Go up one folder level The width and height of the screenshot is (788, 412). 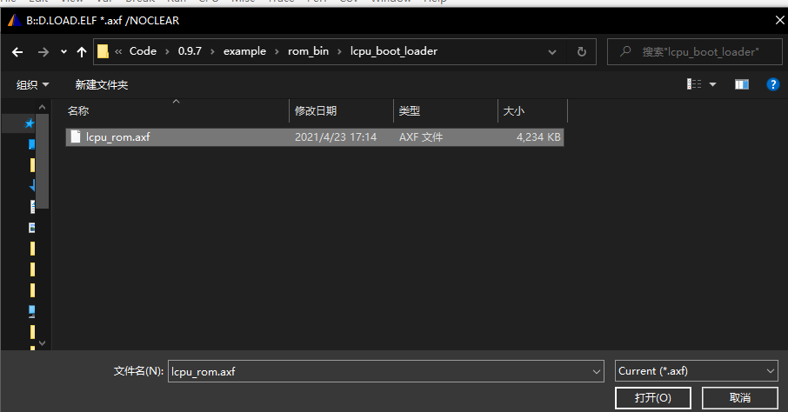[x=82, y=51]
